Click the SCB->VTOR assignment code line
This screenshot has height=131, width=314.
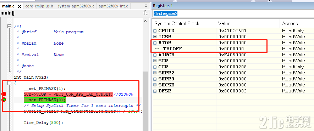(x=68, y=94)
